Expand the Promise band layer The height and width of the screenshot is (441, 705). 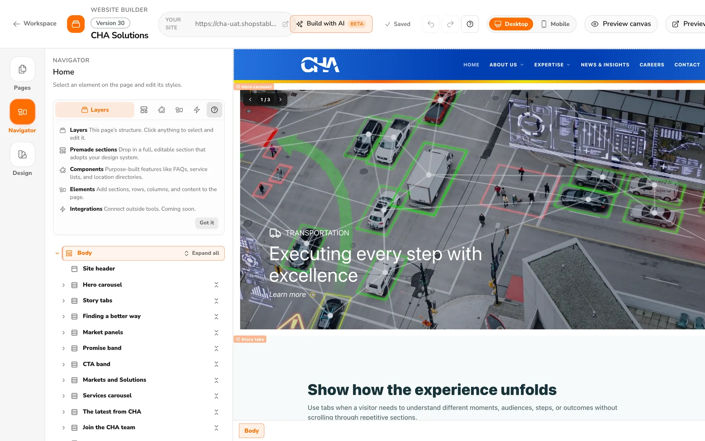pyautogui.click(x=63, y=348)
